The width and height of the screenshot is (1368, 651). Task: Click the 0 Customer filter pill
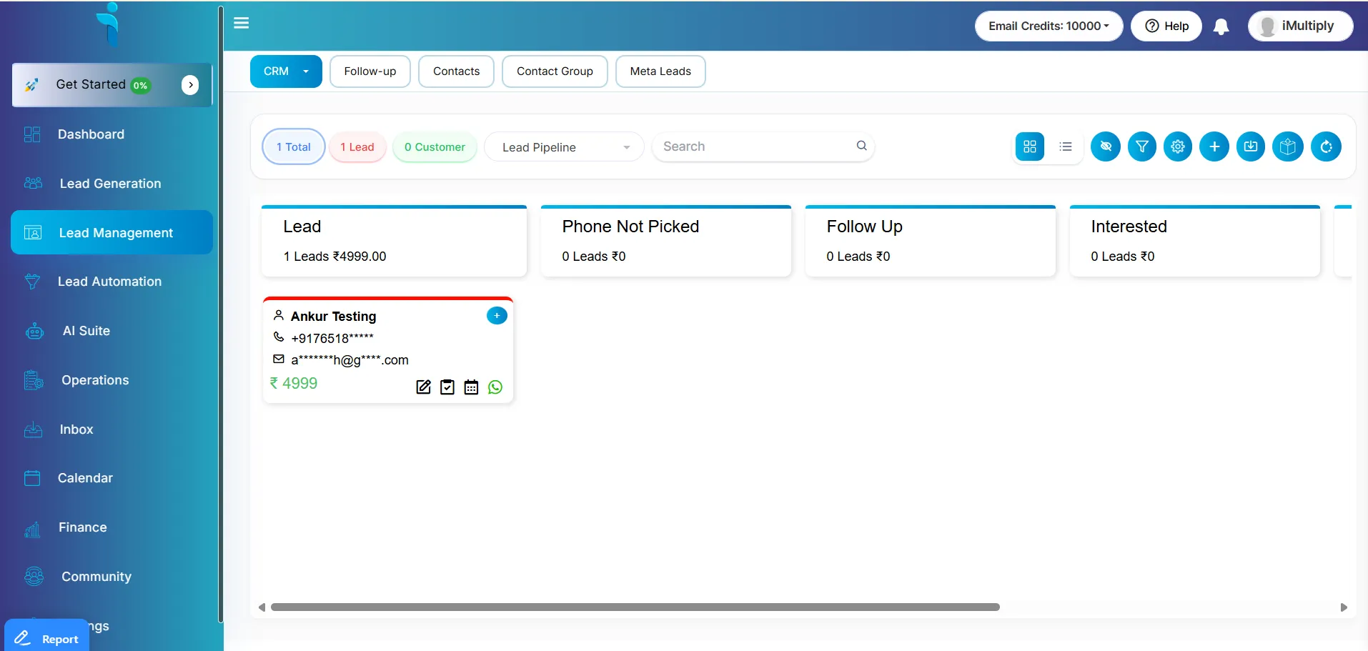[435, 147]
